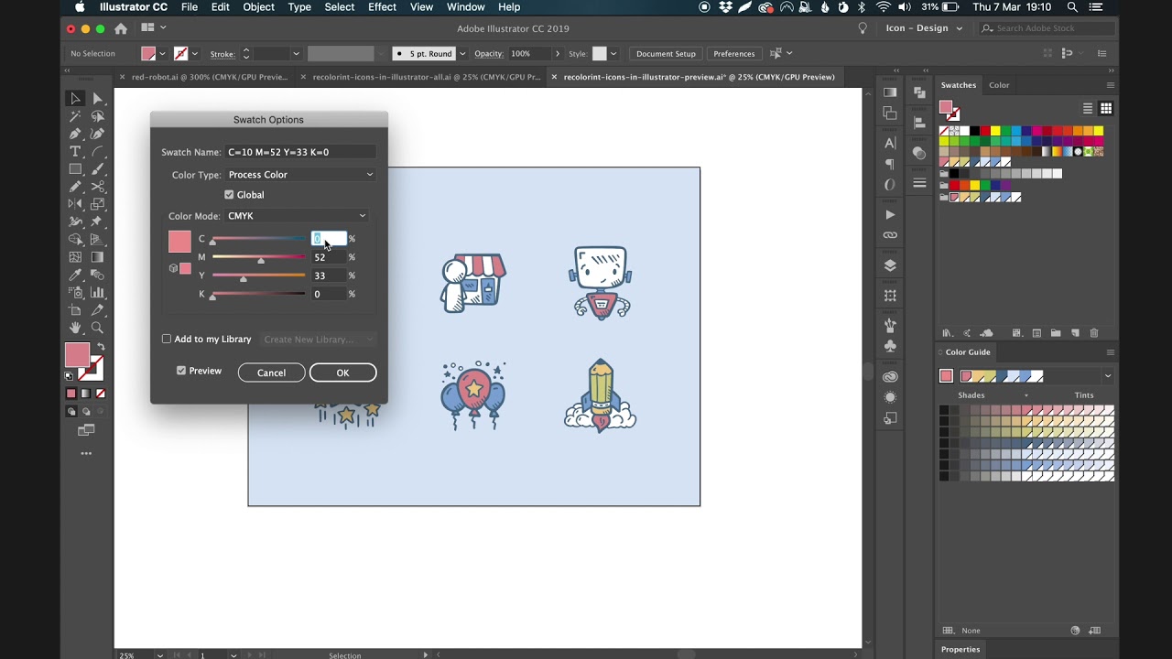Click OK in Swatch Options

tap(342, 373)
